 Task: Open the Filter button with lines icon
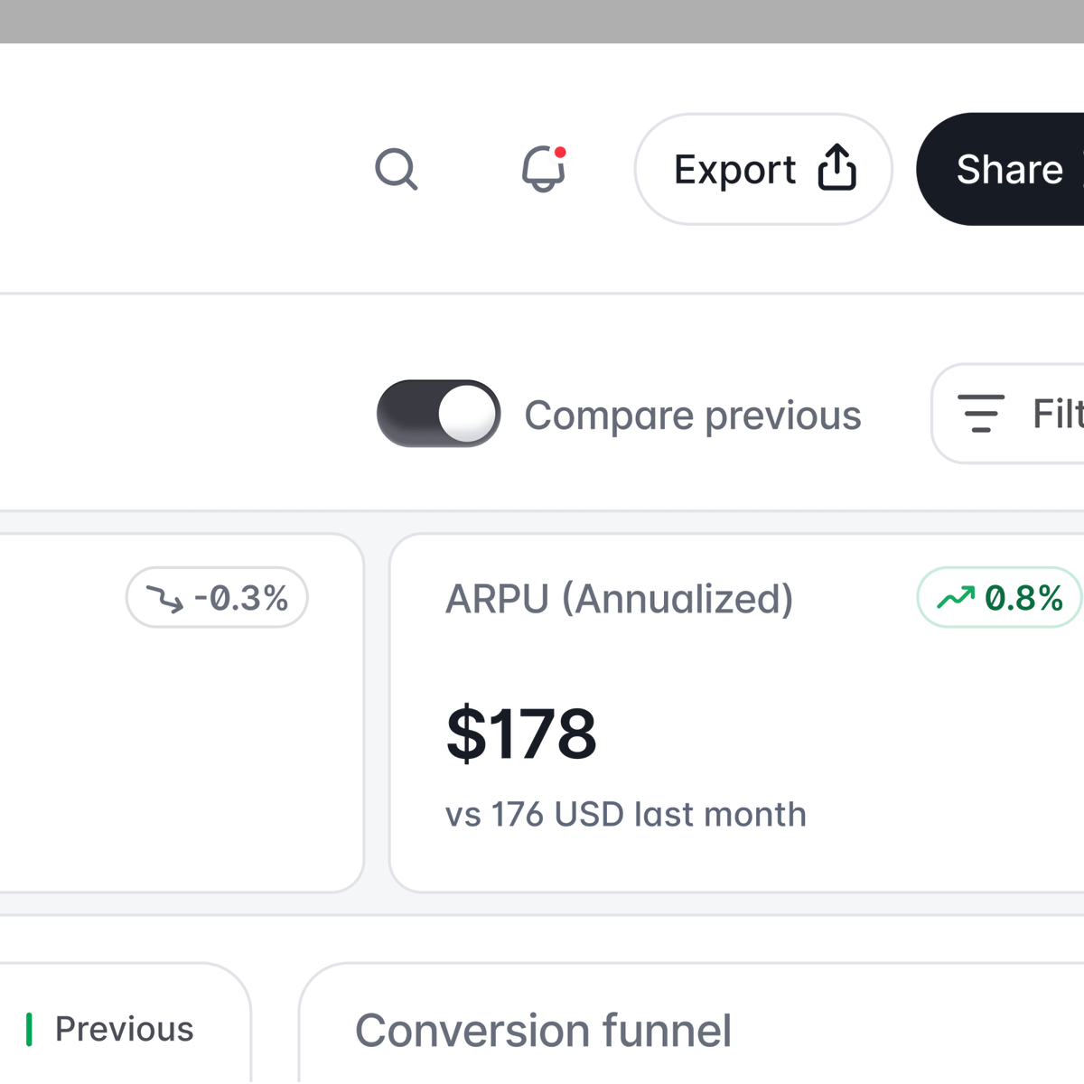point(1008,414)
